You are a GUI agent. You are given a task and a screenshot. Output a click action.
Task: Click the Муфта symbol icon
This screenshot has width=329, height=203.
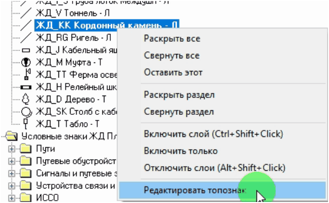(26, 62)
